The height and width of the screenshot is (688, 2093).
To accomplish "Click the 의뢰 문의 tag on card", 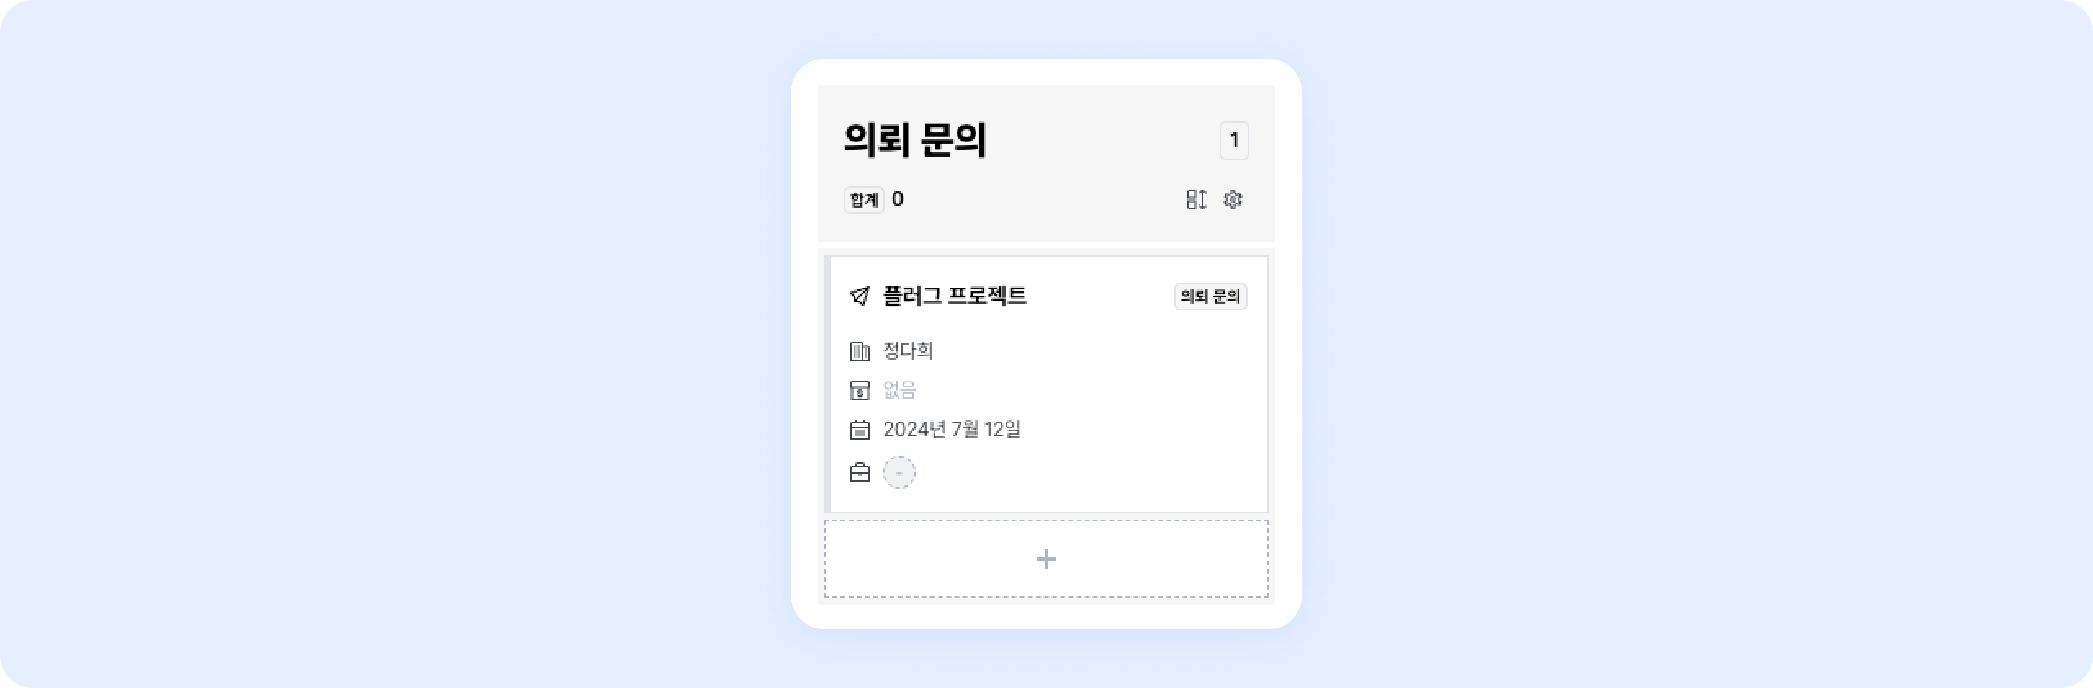I will pyautogui.click(x=1210, y=297).
